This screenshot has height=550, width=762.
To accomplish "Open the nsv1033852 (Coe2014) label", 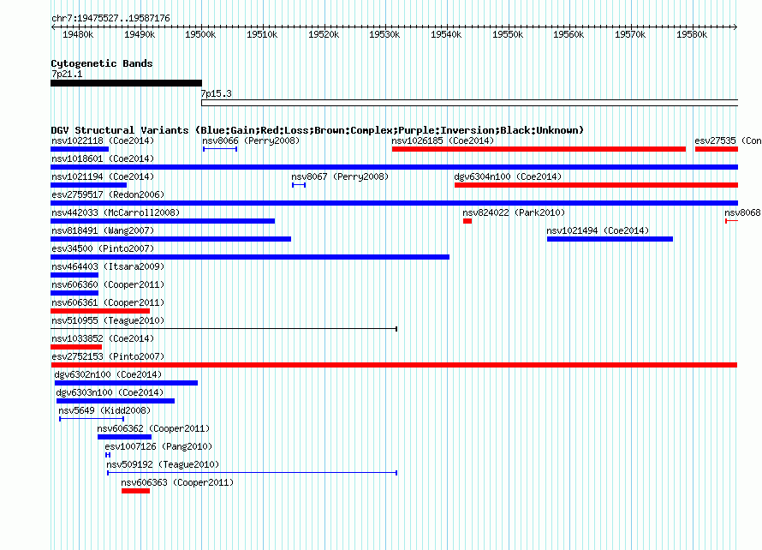I will [x=103, y=338].
